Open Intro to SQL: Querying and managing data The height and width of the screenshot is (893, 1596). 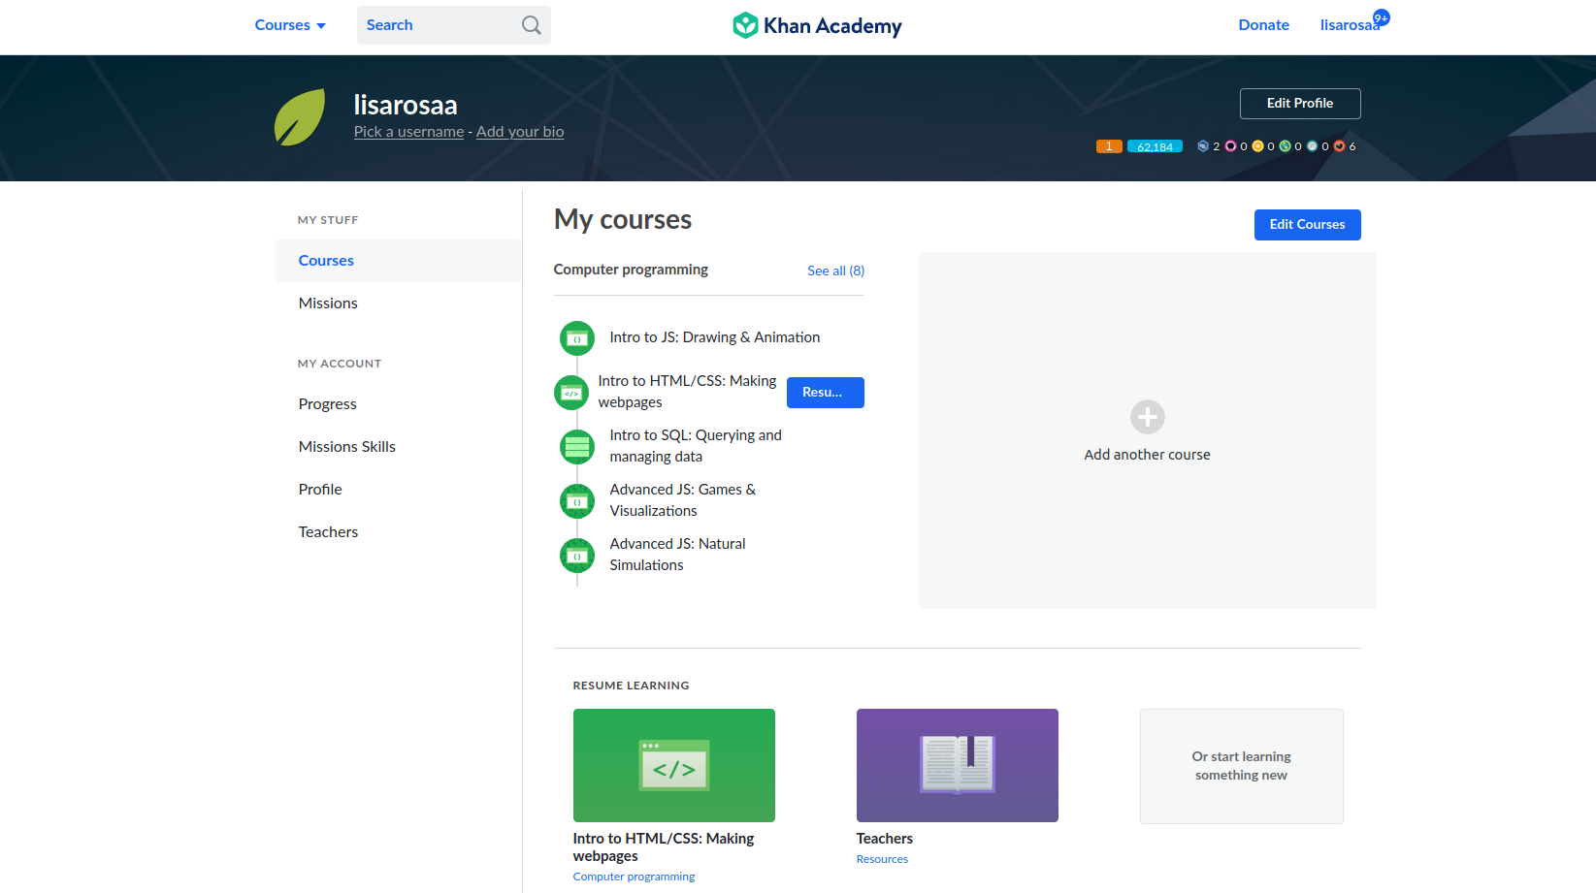pyautogui.click(x=696, y=446)
